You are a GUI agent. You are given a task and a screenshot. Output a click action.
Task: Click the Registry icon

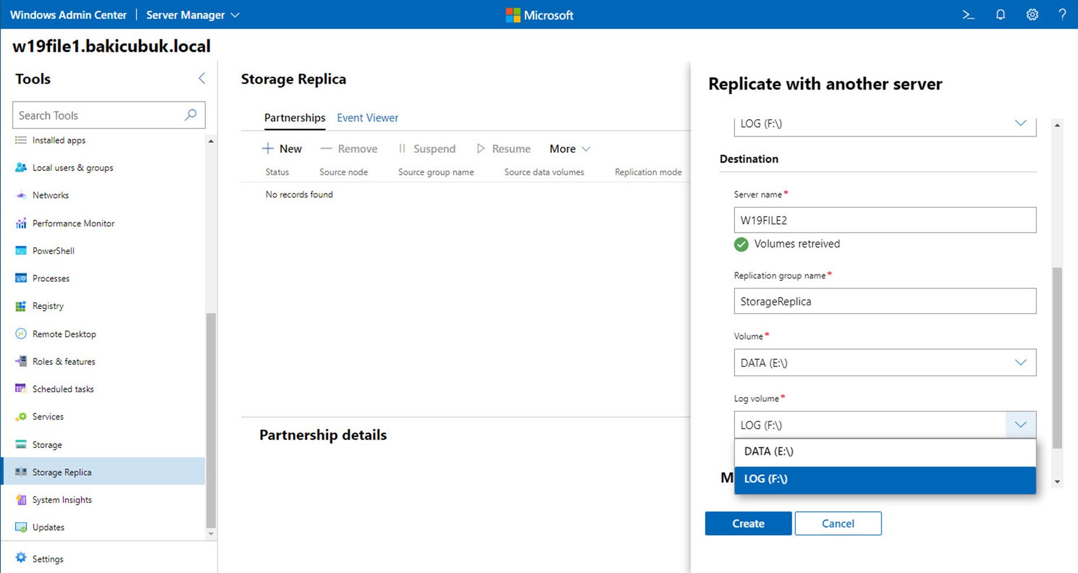(21, 306)
